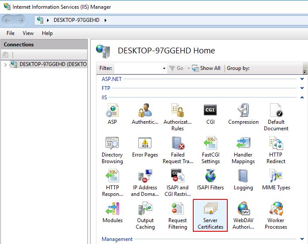Expand the ASP.NET section

(x=302, y=79)
